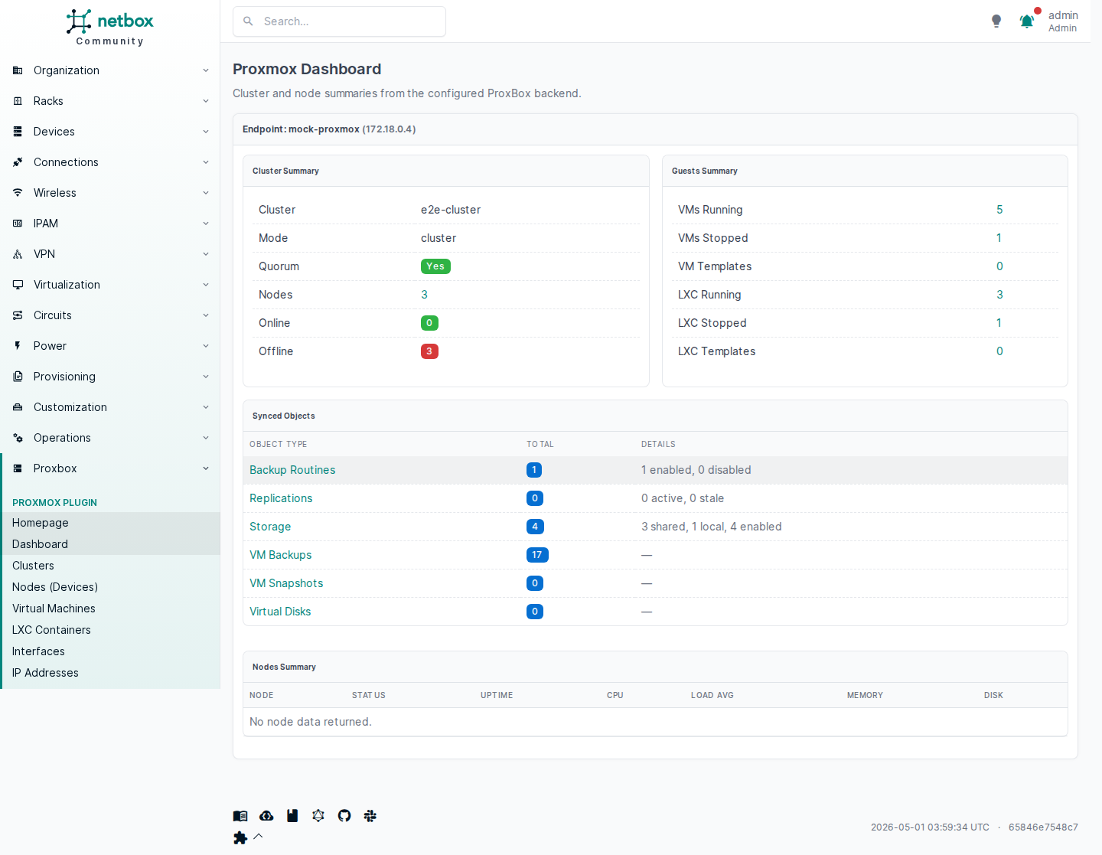Click the green Quorum Yes badge
The height and width of the screenshot is (855, 1102).
(435, 266)
